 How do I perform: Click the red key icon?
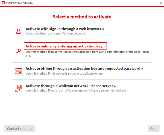19,51
